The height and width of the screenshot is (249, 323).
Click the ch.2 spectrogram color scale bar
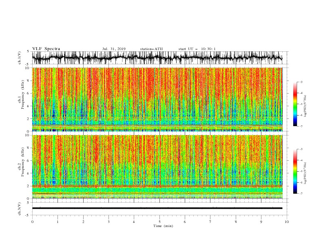click(295, 171)
